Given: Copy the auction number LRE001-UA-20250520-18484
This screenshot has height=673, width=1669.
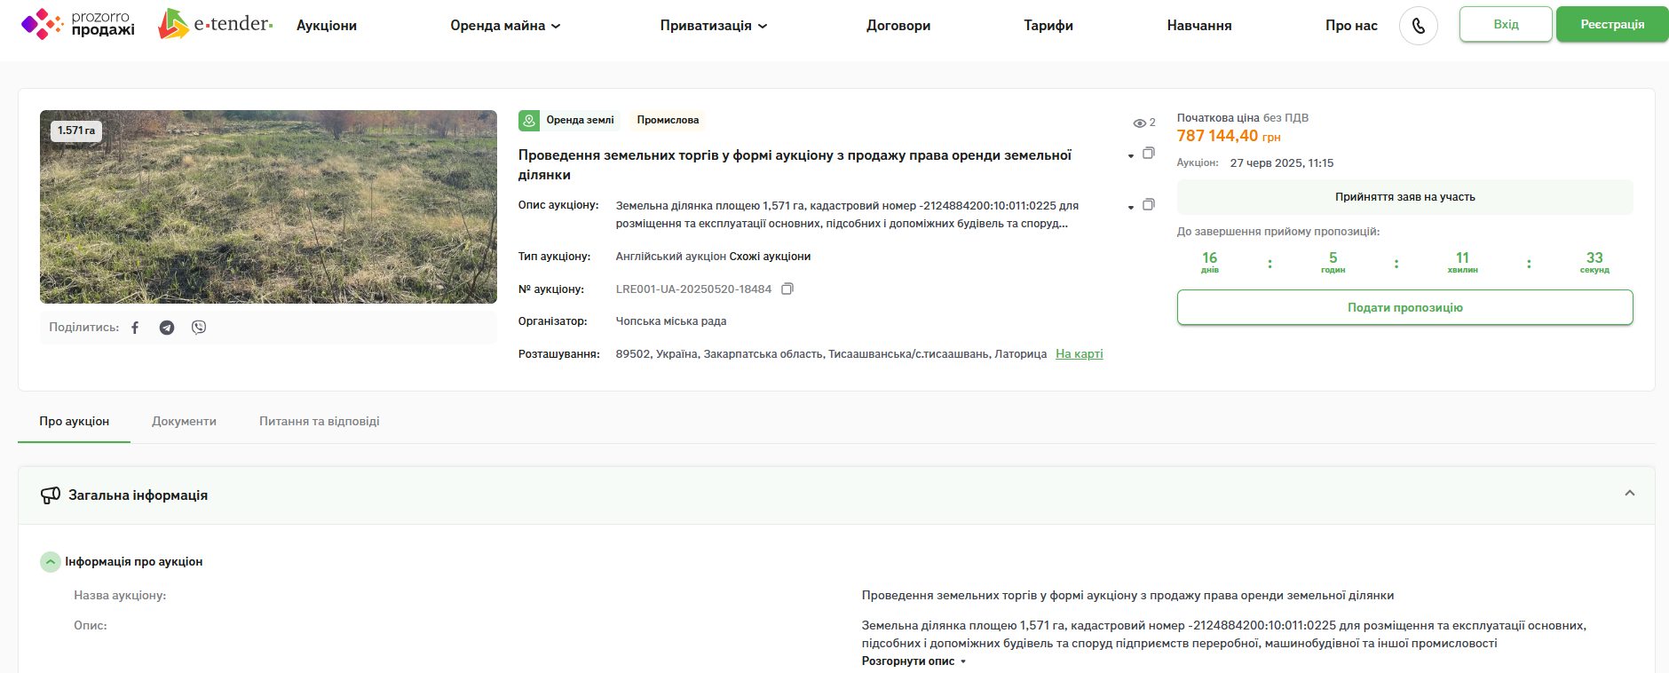Looking at the screenshot, I should point(787,289).
